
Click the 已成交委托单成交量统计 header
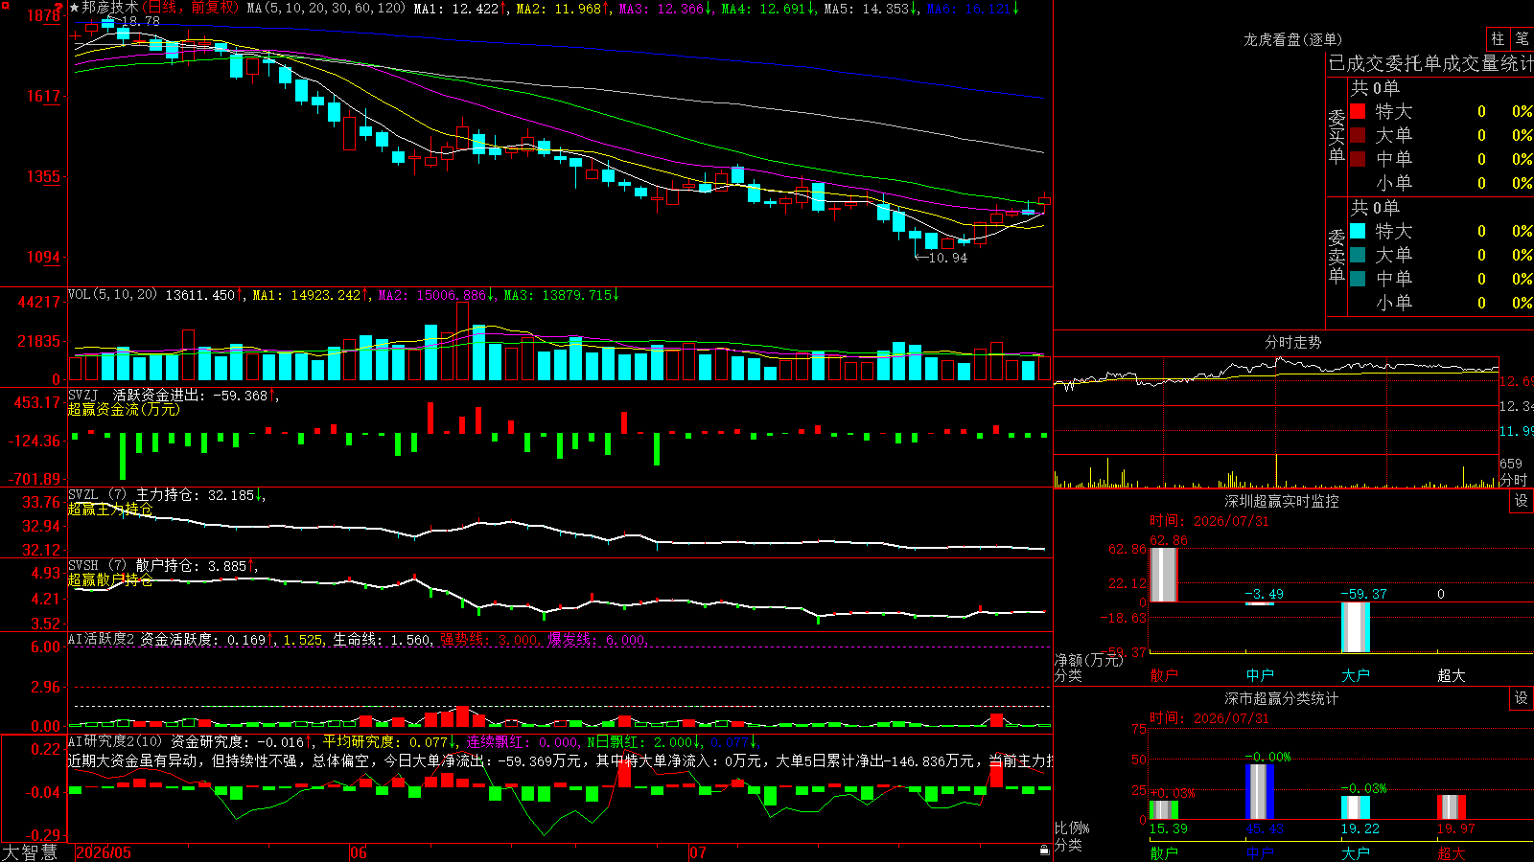pos(1430,63)
